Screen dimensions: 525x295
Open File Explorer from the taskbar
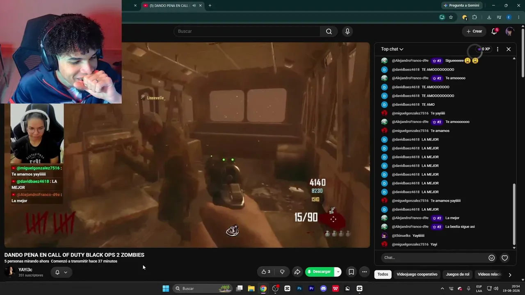[x=251, y=288]
